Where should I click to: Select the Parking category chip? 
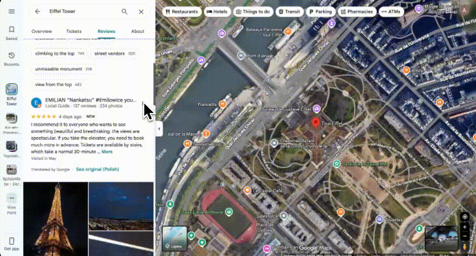[x=320, y=11]
